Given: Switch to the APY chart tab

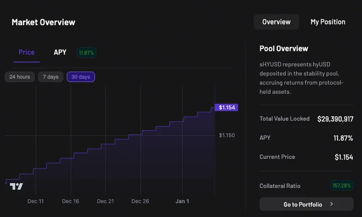Looking at the screenshot, I should (60, 52).
